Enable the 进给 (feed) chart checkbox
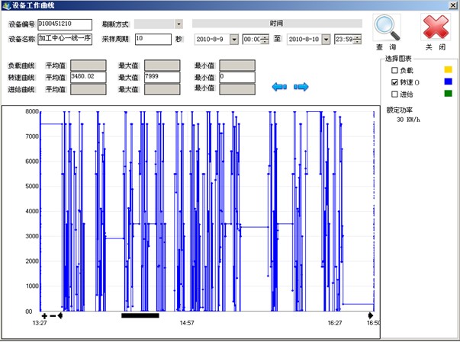460x342 pixels. coord(394,94)
